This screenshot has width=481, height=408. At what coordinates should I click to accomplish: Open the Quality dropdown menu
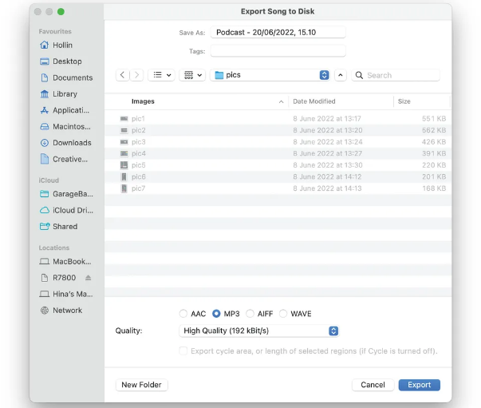[260, 331]
